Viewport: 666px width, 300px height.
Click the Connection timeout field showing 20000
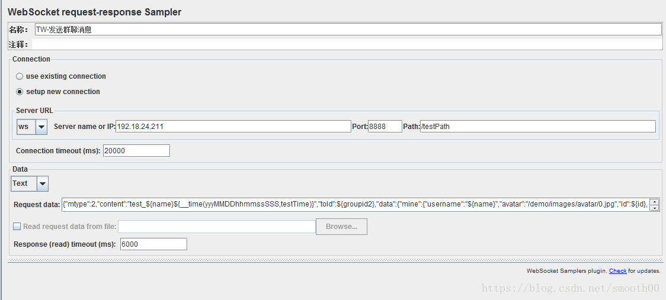(136, 151)
